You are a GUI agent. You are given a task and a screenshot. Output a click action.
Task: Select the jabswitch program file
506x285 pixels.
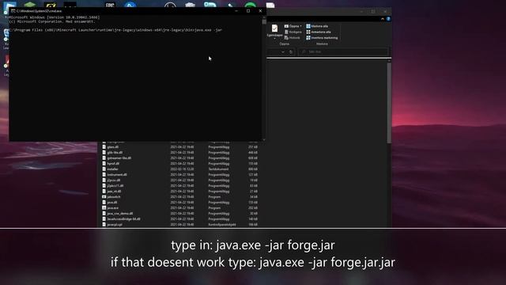click(x=114, y=197)
